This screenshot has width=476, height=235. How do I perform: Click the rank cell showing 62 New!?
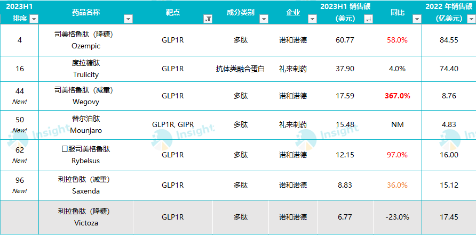coord(20,155)
